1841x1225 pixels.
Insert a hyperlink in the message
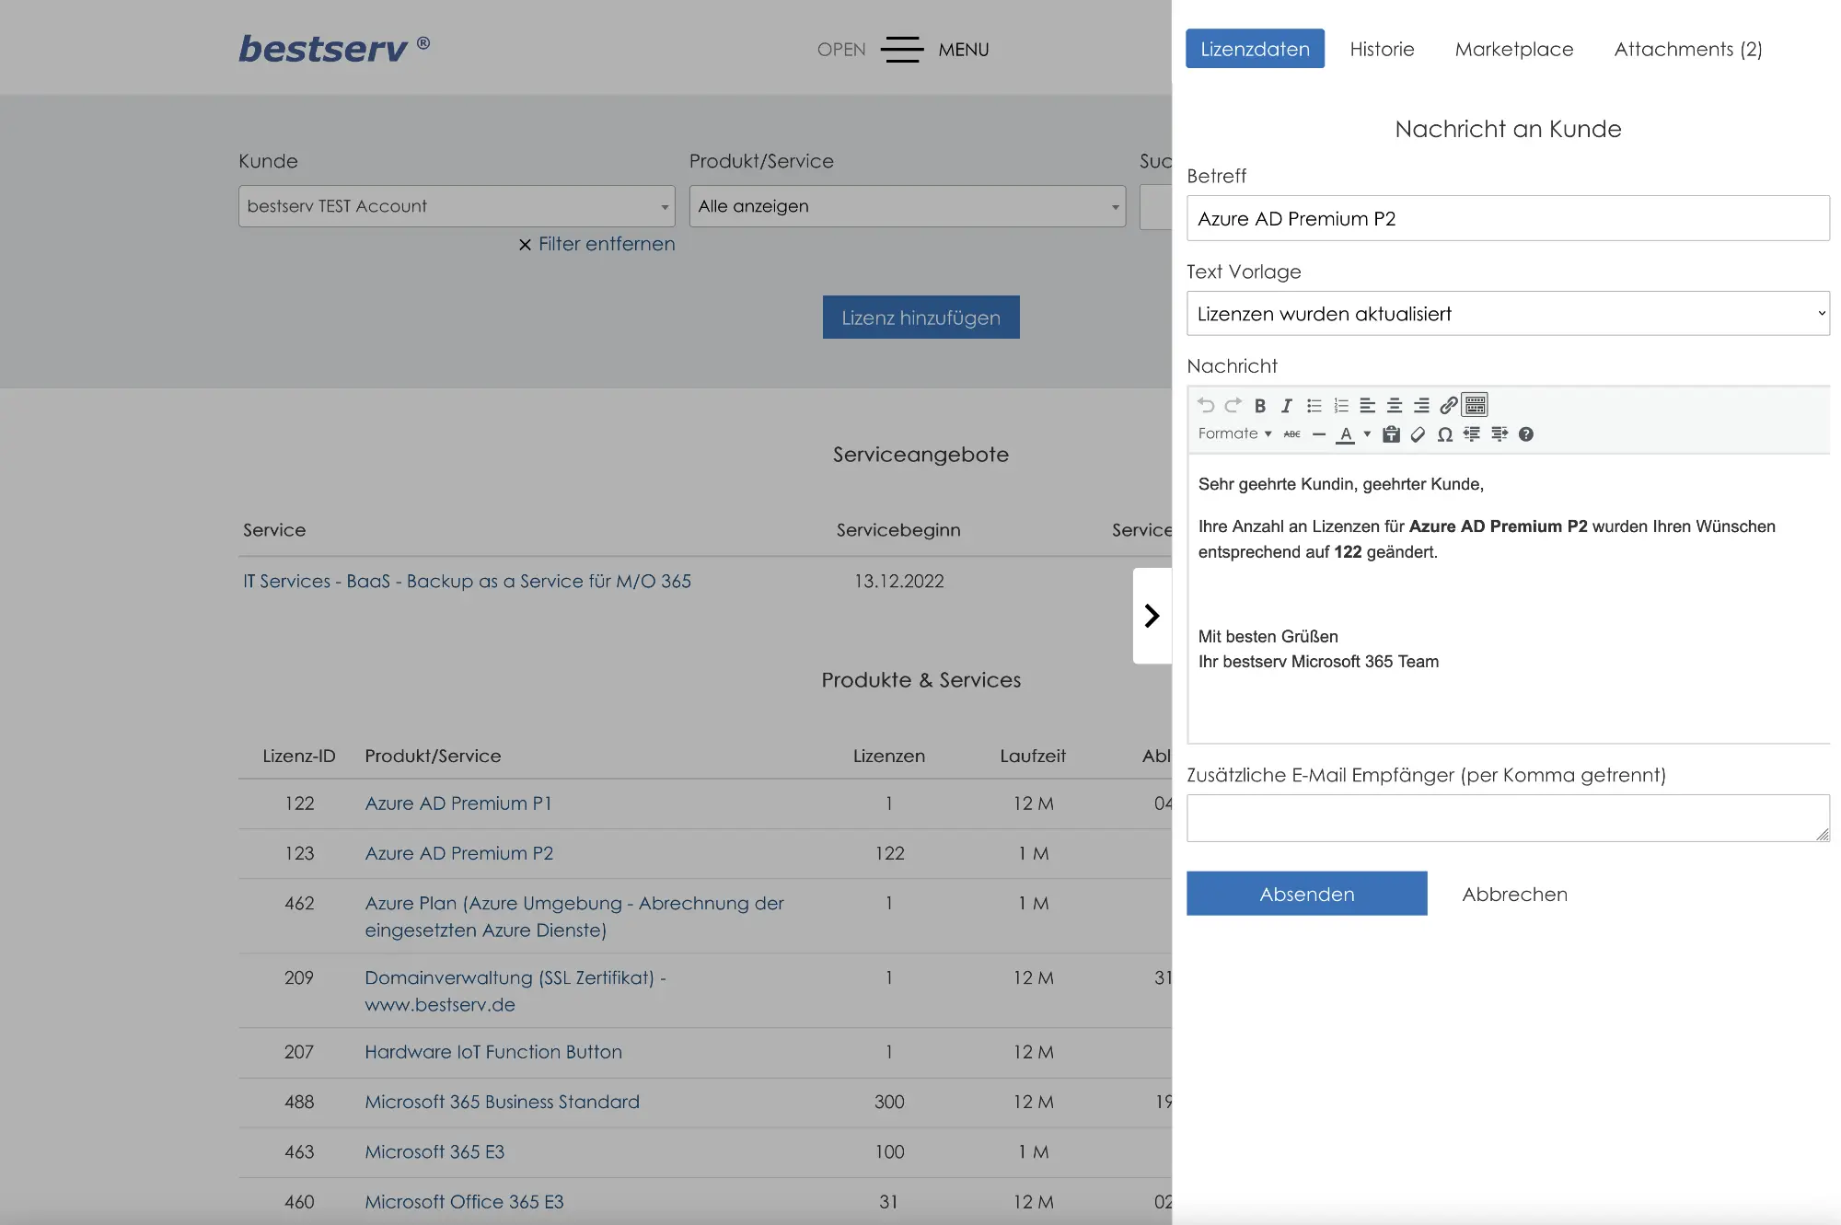[x=1449, y=405]
